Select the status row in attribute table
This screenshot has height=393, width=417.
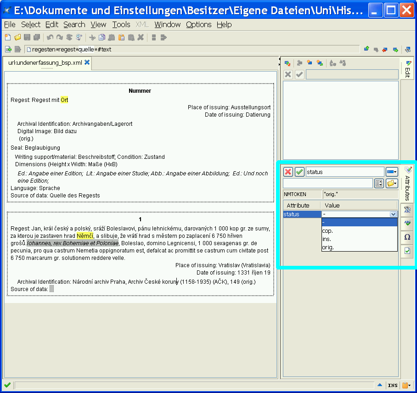(302, 214)
